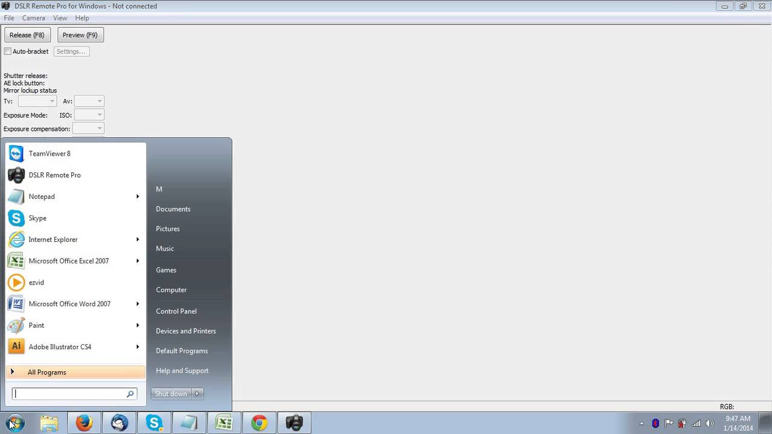Viewport: 772px width, 434px height.
Task: Open Default Programs
Action: tap(182, 351)
